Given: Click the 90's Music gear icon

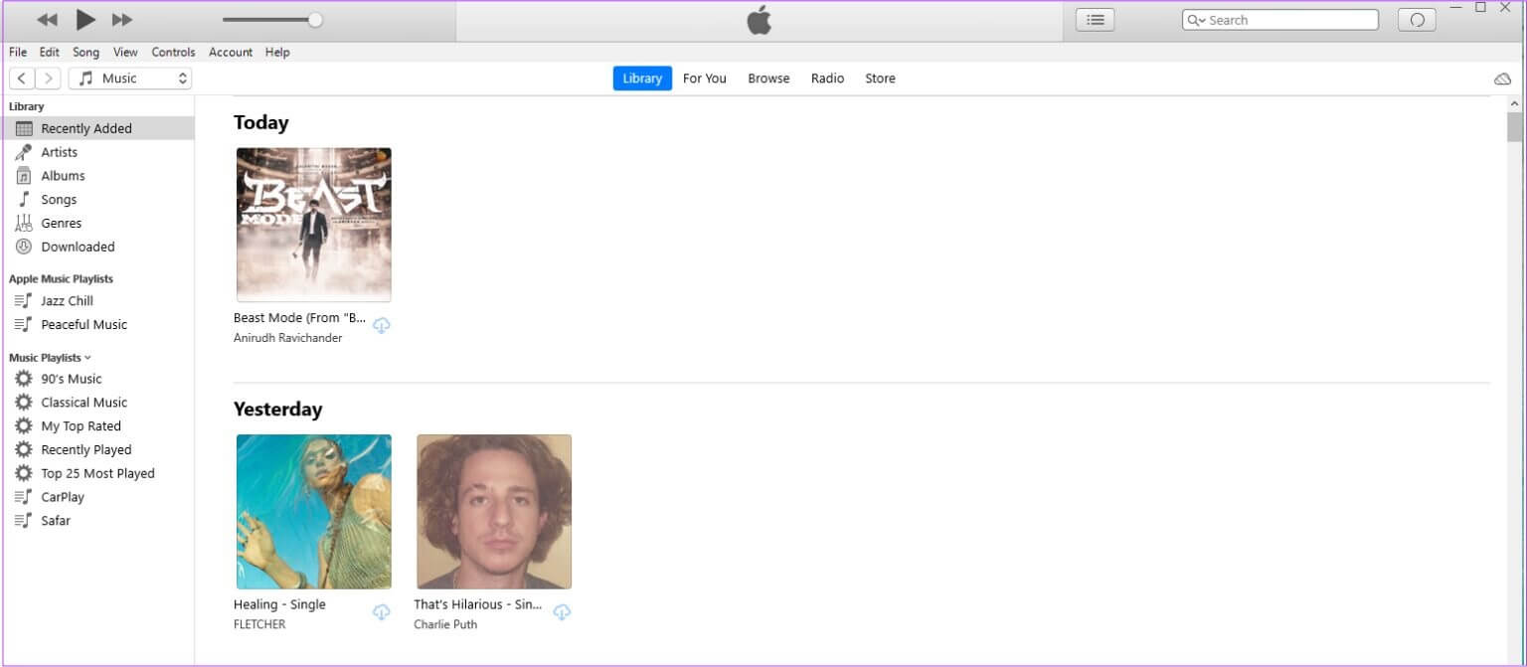Looking at the screenshot, I should pos(24,379).
